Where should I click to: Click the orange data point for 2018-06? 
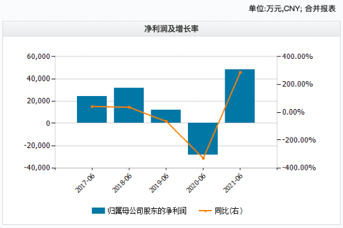pos(129,107)
